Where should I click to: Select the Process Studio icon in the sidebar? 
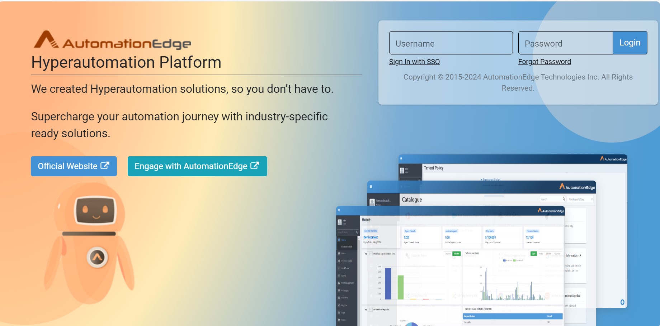pos(346,261)
